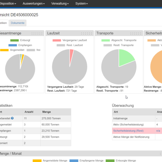This screenshot has height=162, width=162.
Task: Open the Disposition dropdown menu
Action: click(8, 4)
